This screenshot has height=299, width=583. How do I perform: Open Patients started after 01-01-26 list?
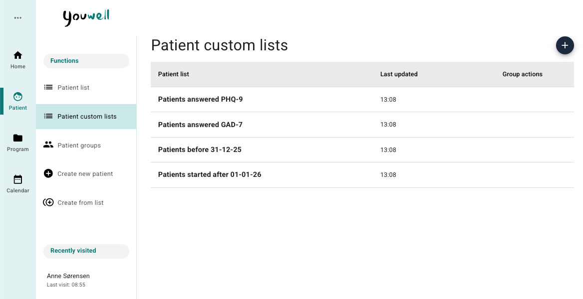pos(210,175)
